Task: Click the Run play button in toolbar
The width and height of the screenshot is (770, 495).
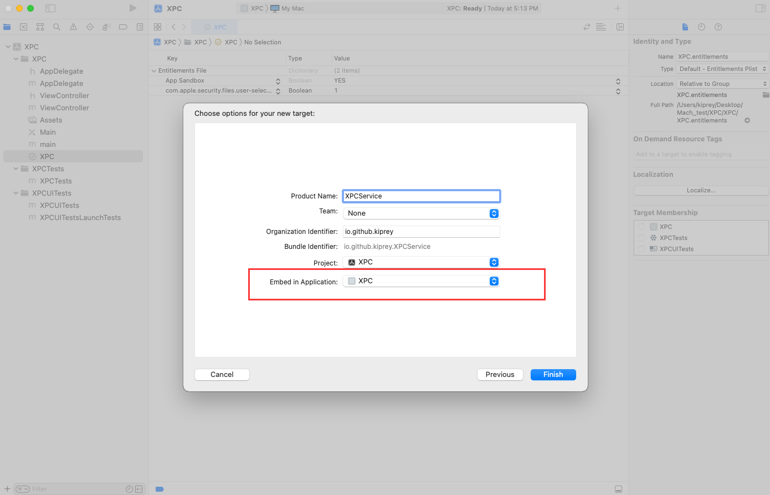Action: pyautogui.click(x=133, y=8)
